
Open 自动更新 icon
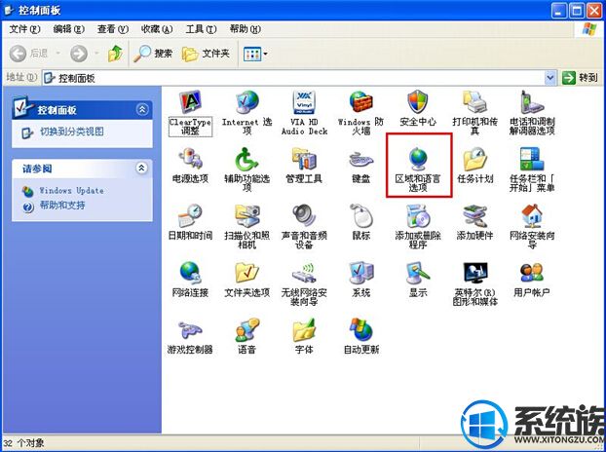361,329
